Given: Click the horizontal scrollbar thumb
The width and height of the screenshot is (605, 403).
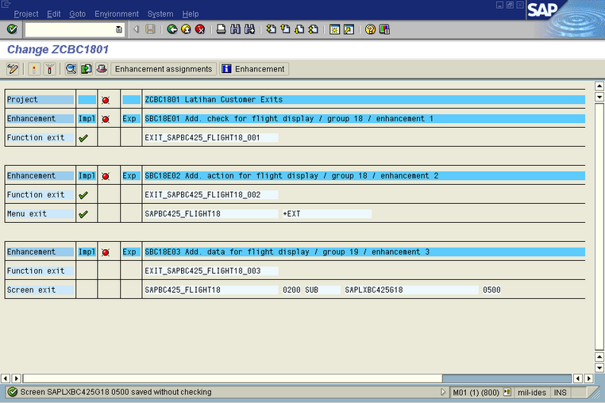Looking at the screenshot, I should click(233, 378).
